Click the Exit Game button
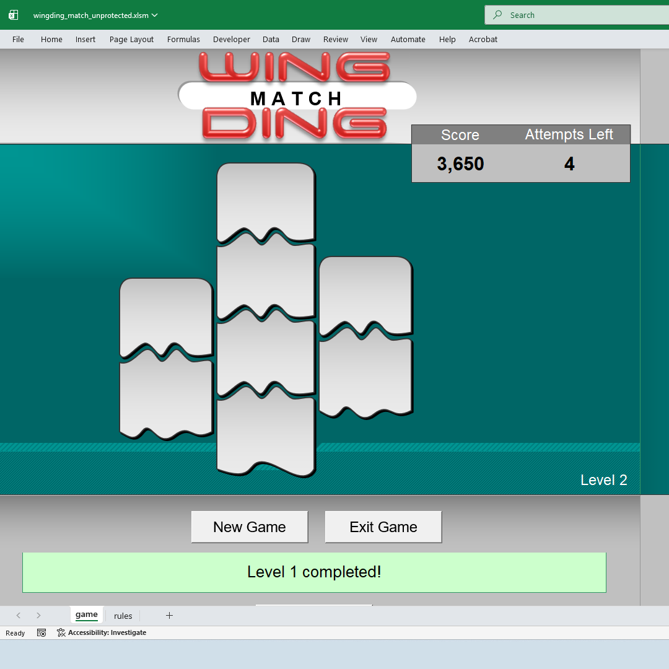669x669 pixels. coord(383,527)
